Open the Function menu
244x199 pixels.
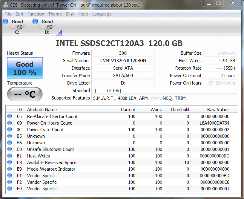coord(36,14)
